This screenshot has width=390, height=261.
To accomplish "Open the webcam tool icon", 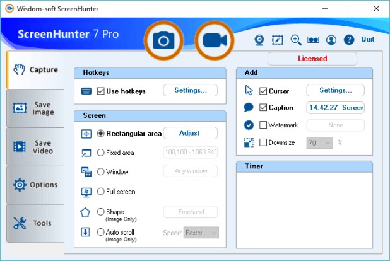I will click(x=259, y=40).
